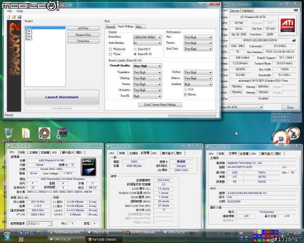Click the BIOS save chip icon in GPU-Z

(294, 40)
